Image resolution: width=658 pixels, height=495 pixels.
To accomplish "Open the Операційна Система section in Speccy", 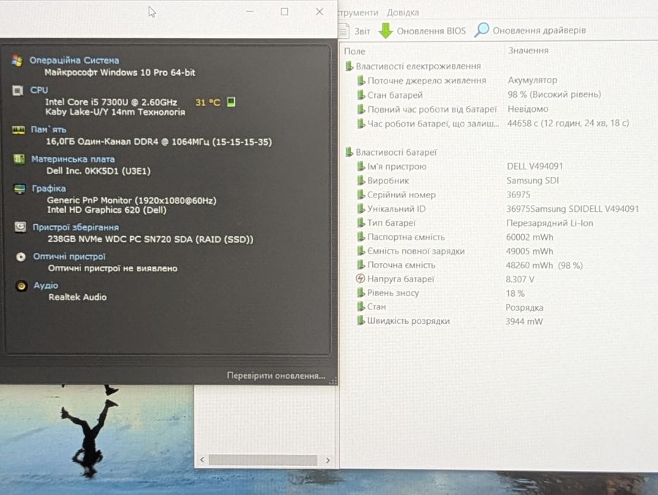I will [74, 60].
